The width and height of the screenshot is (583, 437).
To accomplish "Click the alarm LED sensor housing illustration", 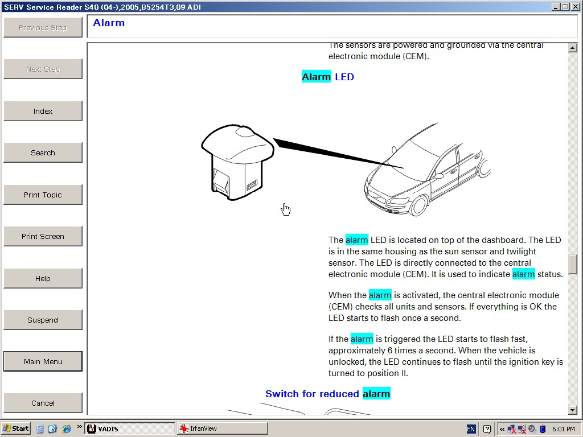I will coord(237,162).
